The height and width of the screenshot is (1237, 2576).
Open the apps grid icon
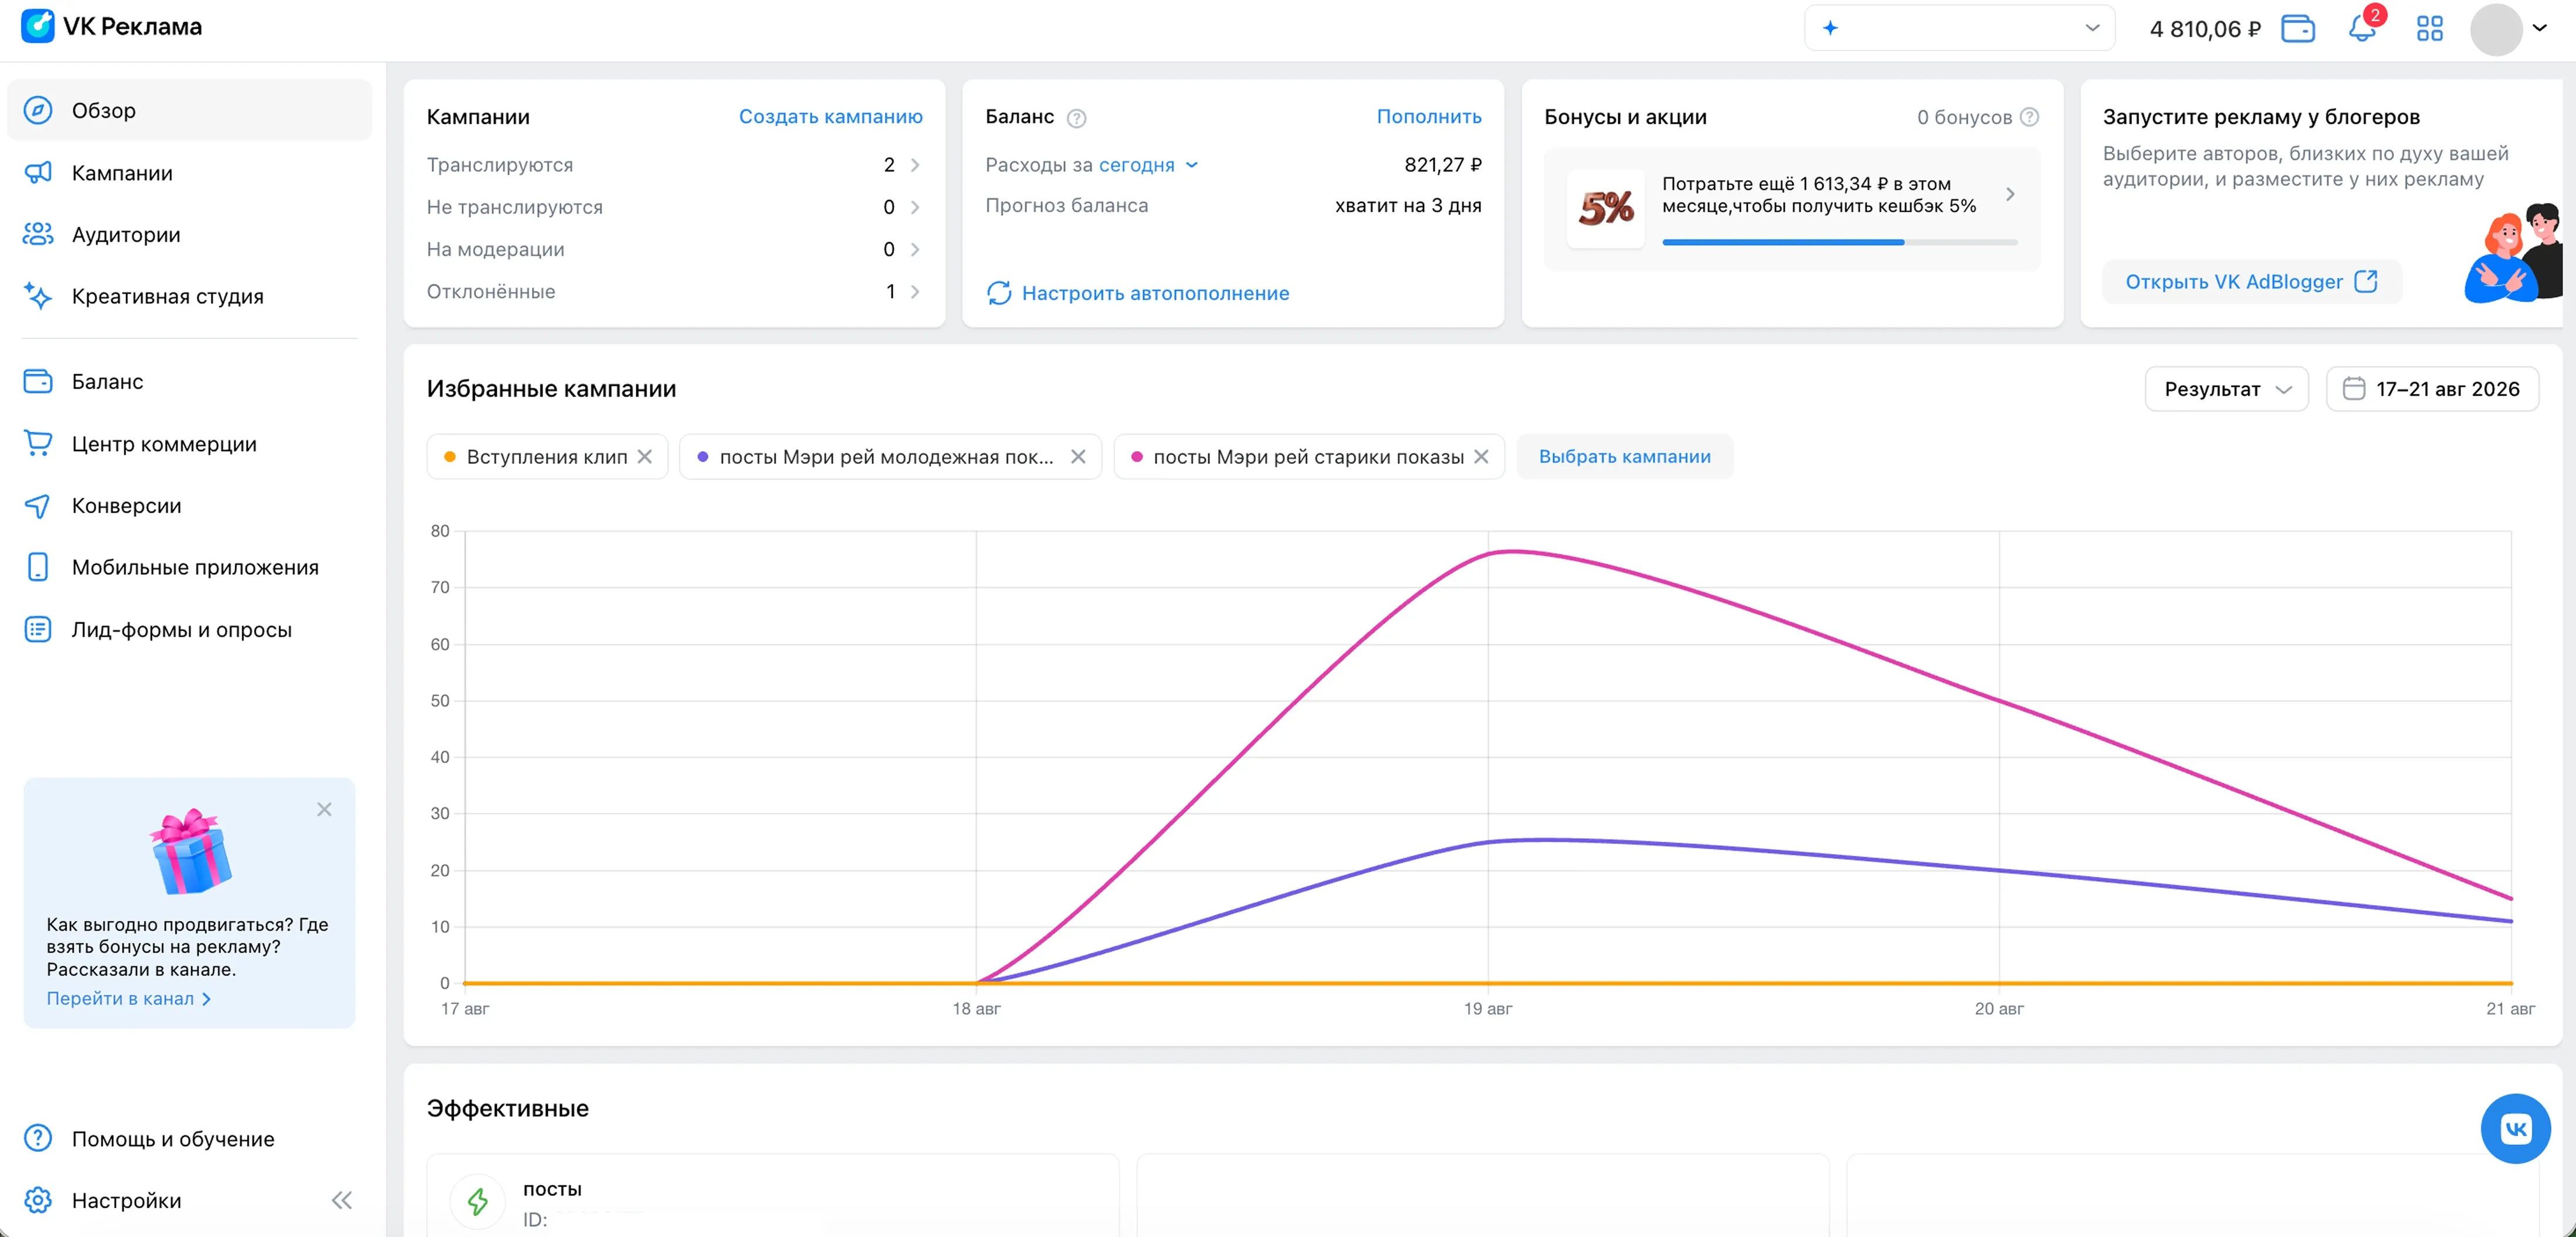click(x=2430, y=29)
